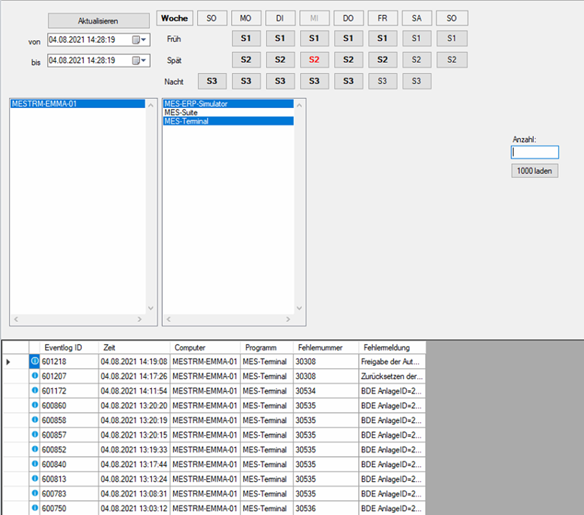Toggle the S3 night shift under FR
Viewport: 584px width, 515px height.
(x=382, y=81)
